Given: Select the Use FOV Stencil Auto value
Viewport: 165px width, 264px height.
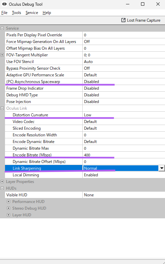Looking at the screenshot, I should click(x=124, y=62).
